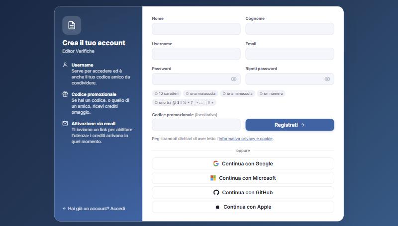Continue with GitHub sign-up
This screenshot has height=226, width=398.
(x=243, y=193)
